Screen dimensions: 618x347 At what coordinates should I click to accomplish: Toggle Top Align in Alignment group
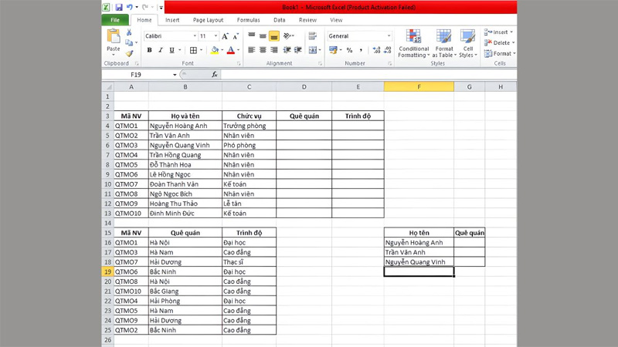coord(252,35)
